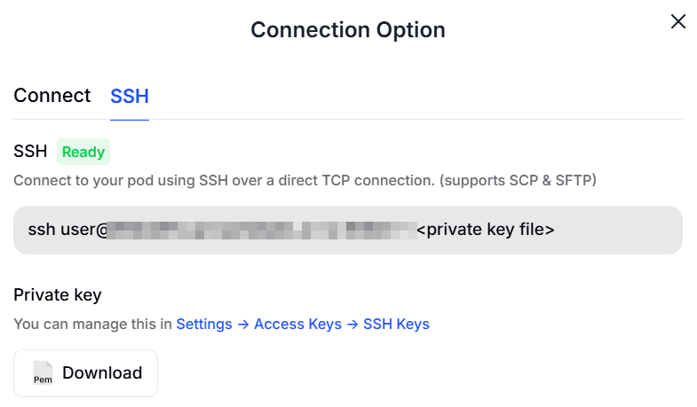Select the SSH tab
The width and height of the screenshot is (697, 407).
129,97
